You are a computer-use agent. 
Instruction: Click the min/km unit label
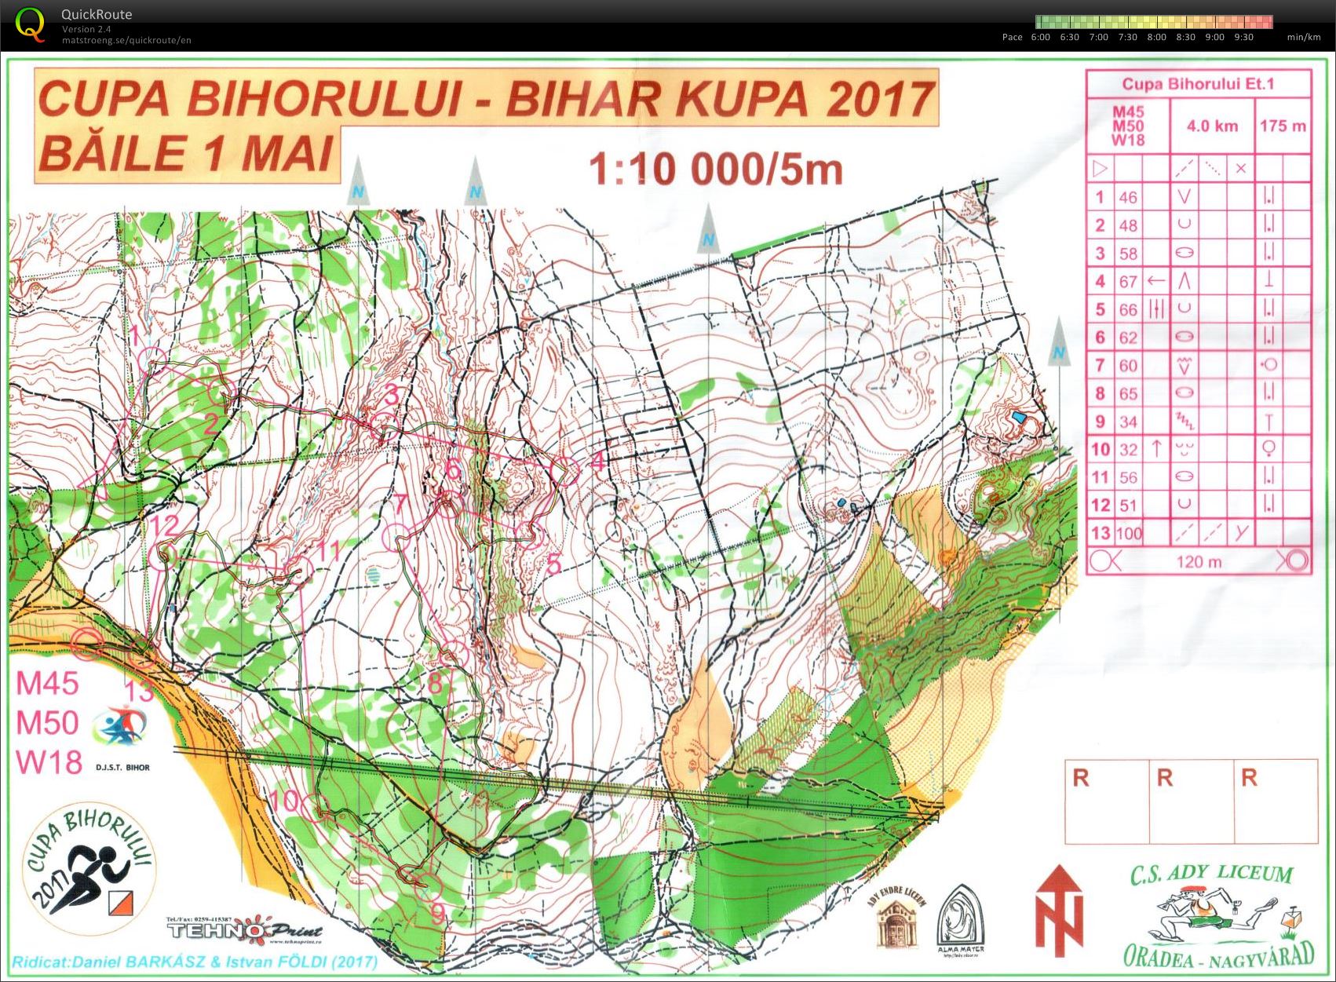tap(1304, 37)
